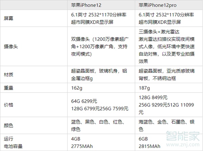Viewport: 203px width, 151px height.
Task: Click the 电池容量 label
Action: coord(13,146)
